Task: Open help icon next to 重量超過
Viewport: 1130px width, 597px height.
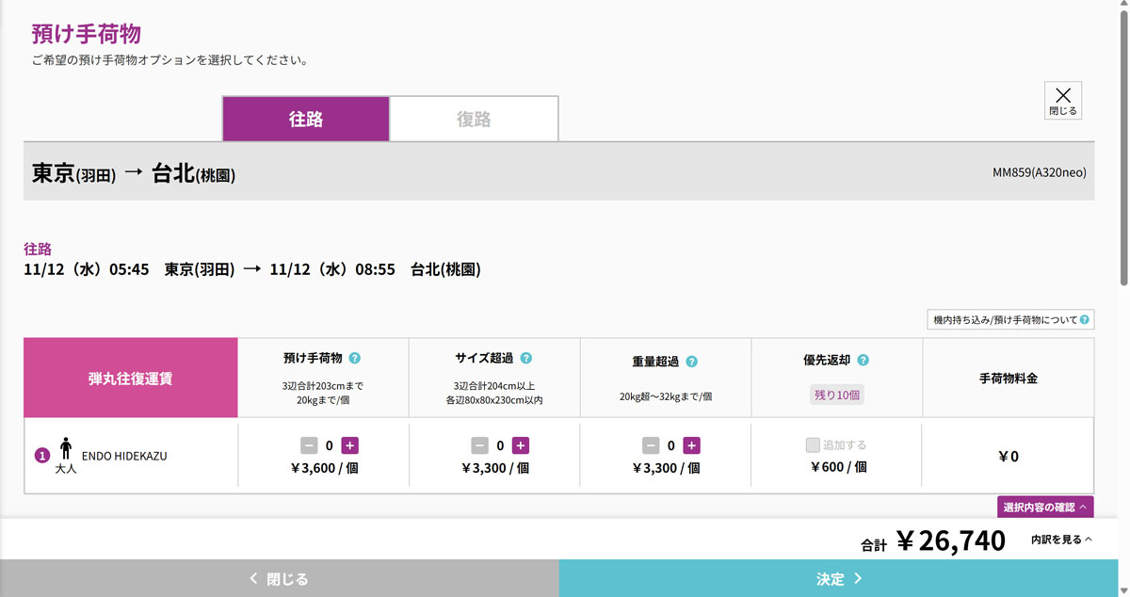Action: [692, 362]
